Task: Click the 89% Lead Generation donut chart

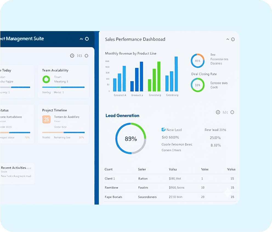Action: (x=131, y=139)
